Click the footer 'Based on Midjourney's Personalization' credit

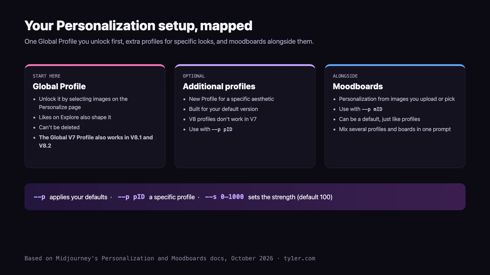click(149, 258)
